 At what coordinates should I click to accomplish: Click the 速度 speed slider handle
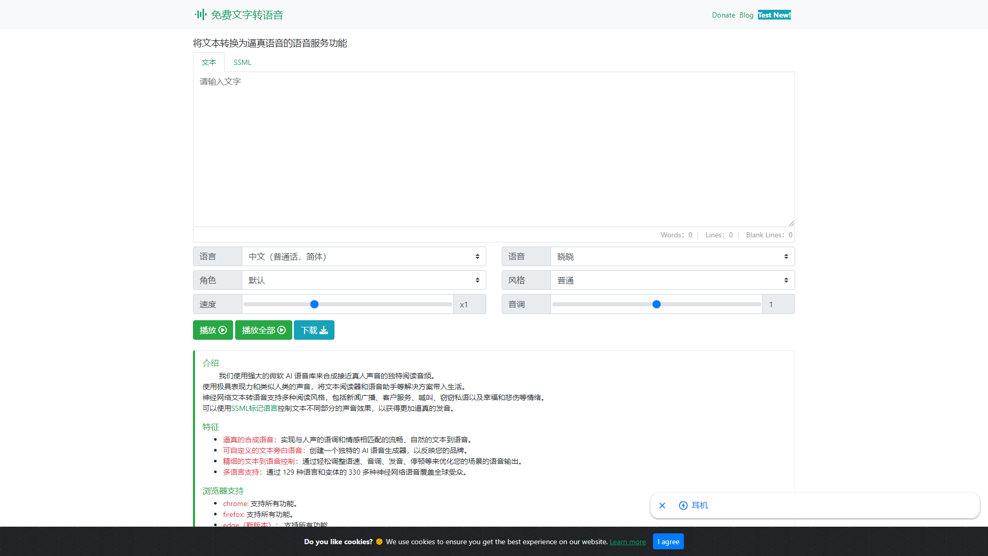pos(314,304)
